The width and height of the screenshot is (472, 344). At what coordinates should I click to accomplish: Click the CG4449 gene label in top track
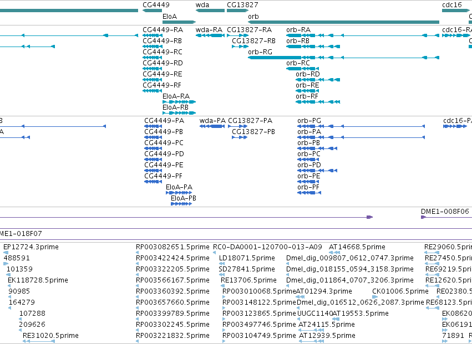156,5
